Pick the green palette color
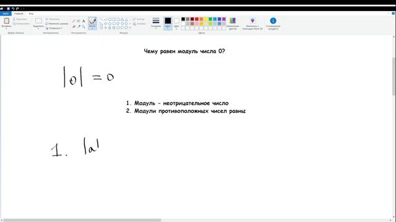 pos(210,19)
